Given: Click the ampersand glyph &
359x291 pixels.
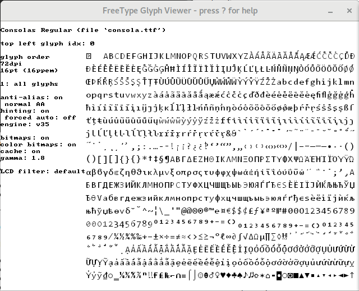Looking at the screenshot, I should point(228,133).
